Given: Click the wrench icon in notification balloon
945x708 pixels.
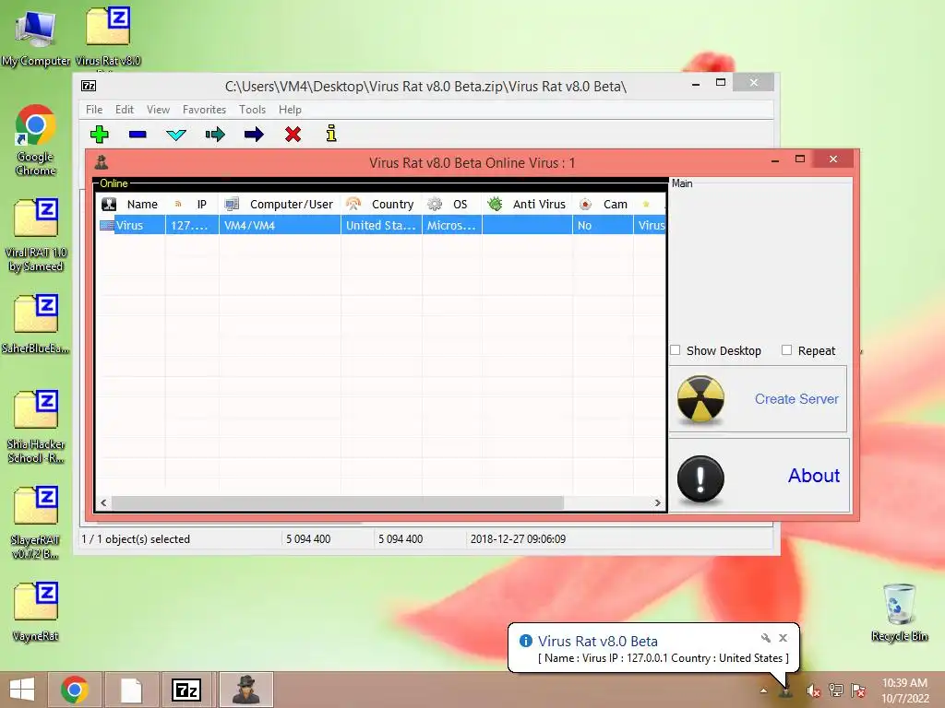Looking at the screenshot, I should [765, 638].
